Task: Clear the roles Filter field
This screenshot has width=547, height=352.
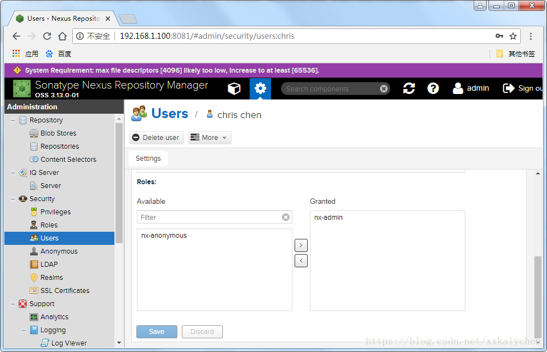Action: 286,217
